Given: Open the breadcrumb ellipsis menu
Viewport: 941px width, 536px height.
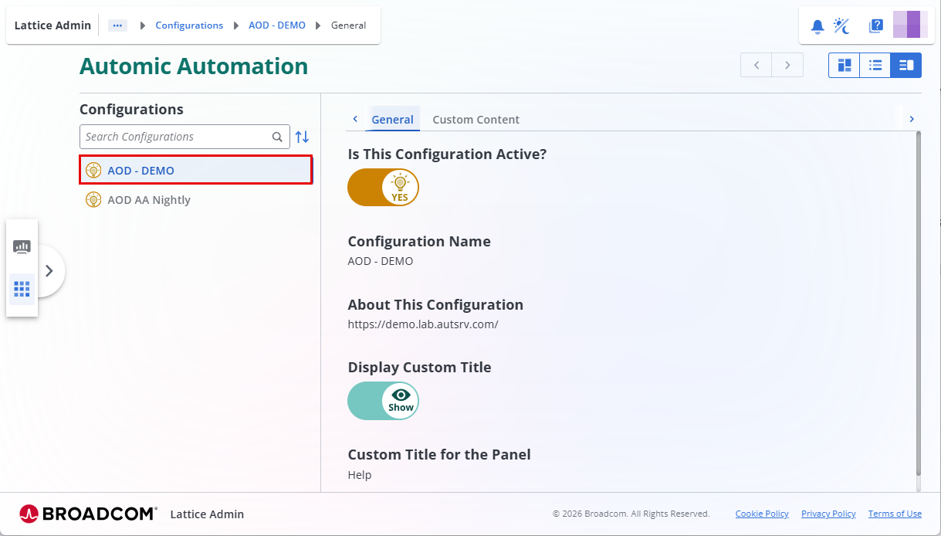Looking at the screenshot, I should tap(117, 25).
